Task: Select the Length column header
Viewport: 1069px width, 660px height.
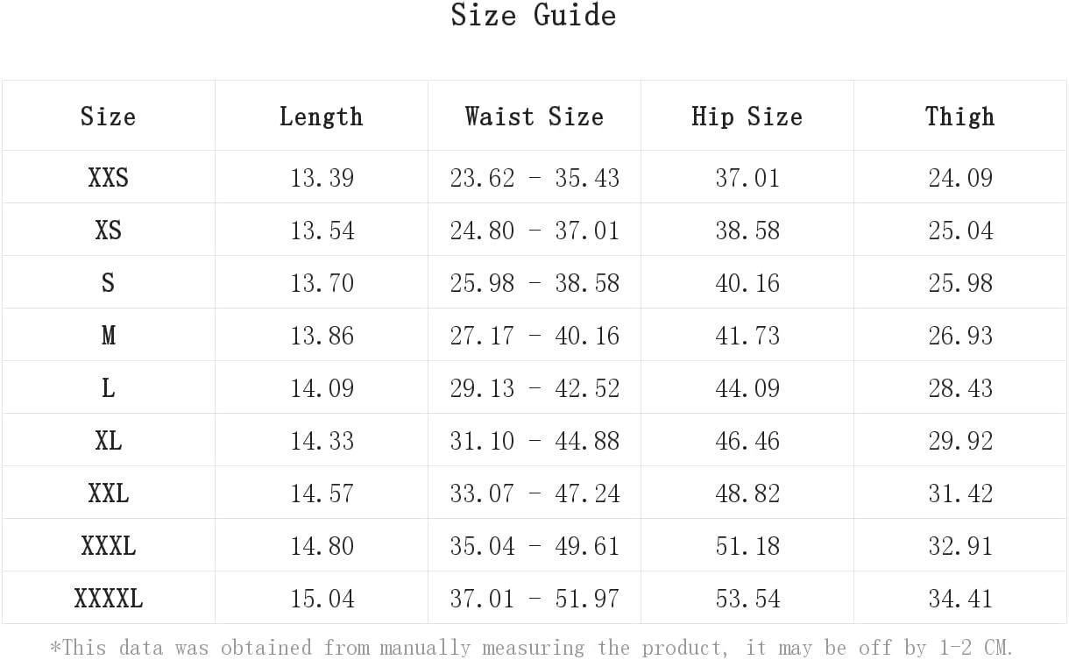Action: pos(321,116)
